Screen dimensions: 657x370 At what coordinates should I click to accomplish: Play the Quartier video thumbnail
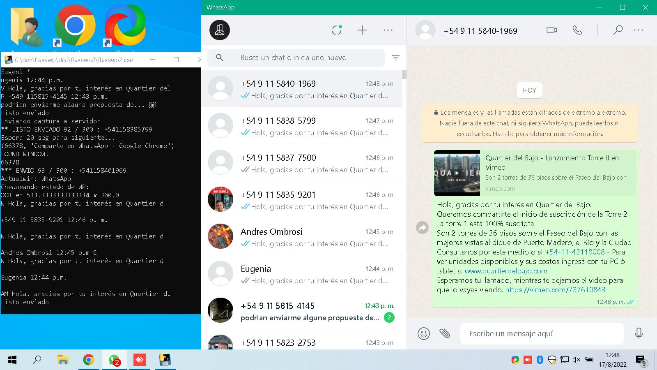457,173
